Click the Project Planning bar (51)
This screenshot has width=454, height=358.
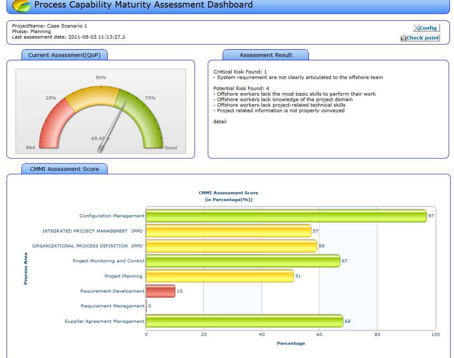point(220,276)
